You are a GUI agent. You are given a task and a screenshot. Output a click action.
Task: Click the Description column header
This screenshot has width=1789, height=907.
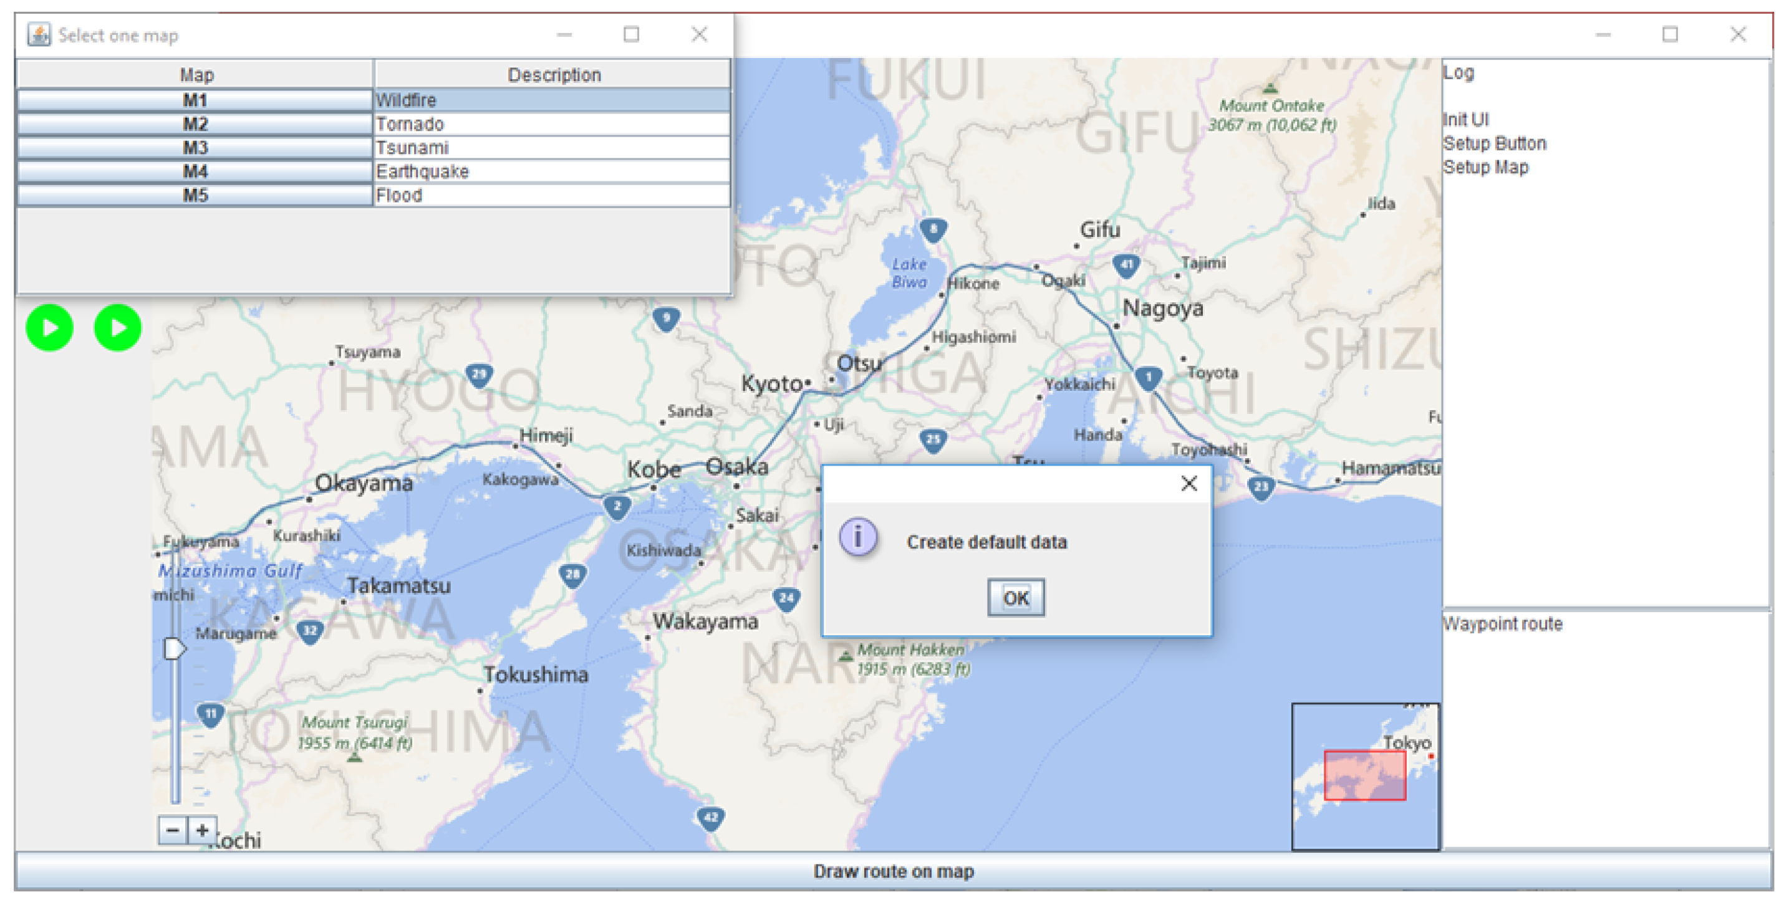(553, 74)
